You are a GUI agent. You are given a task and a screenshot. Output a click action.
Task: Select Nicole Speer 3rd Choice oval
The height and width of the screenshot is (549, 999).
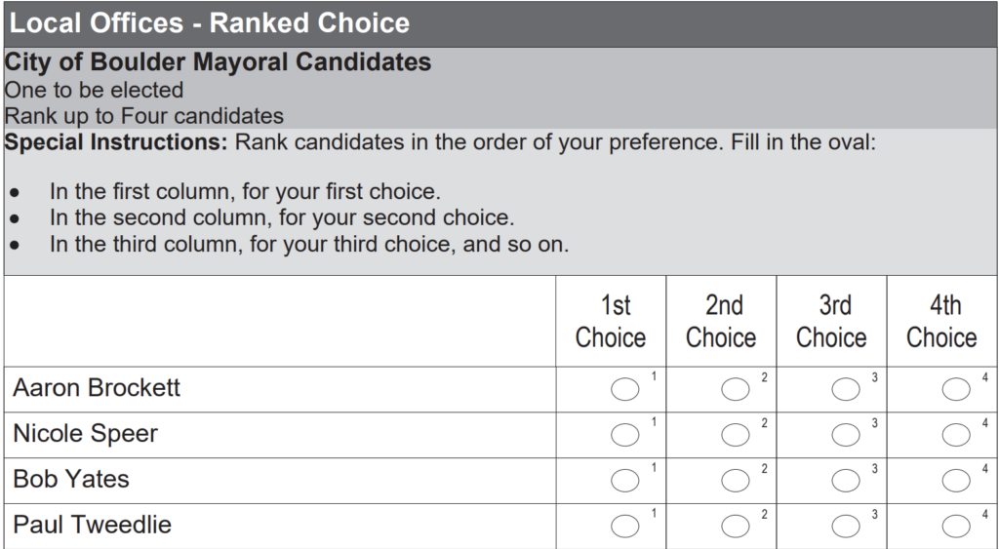[x=846, y=435]
